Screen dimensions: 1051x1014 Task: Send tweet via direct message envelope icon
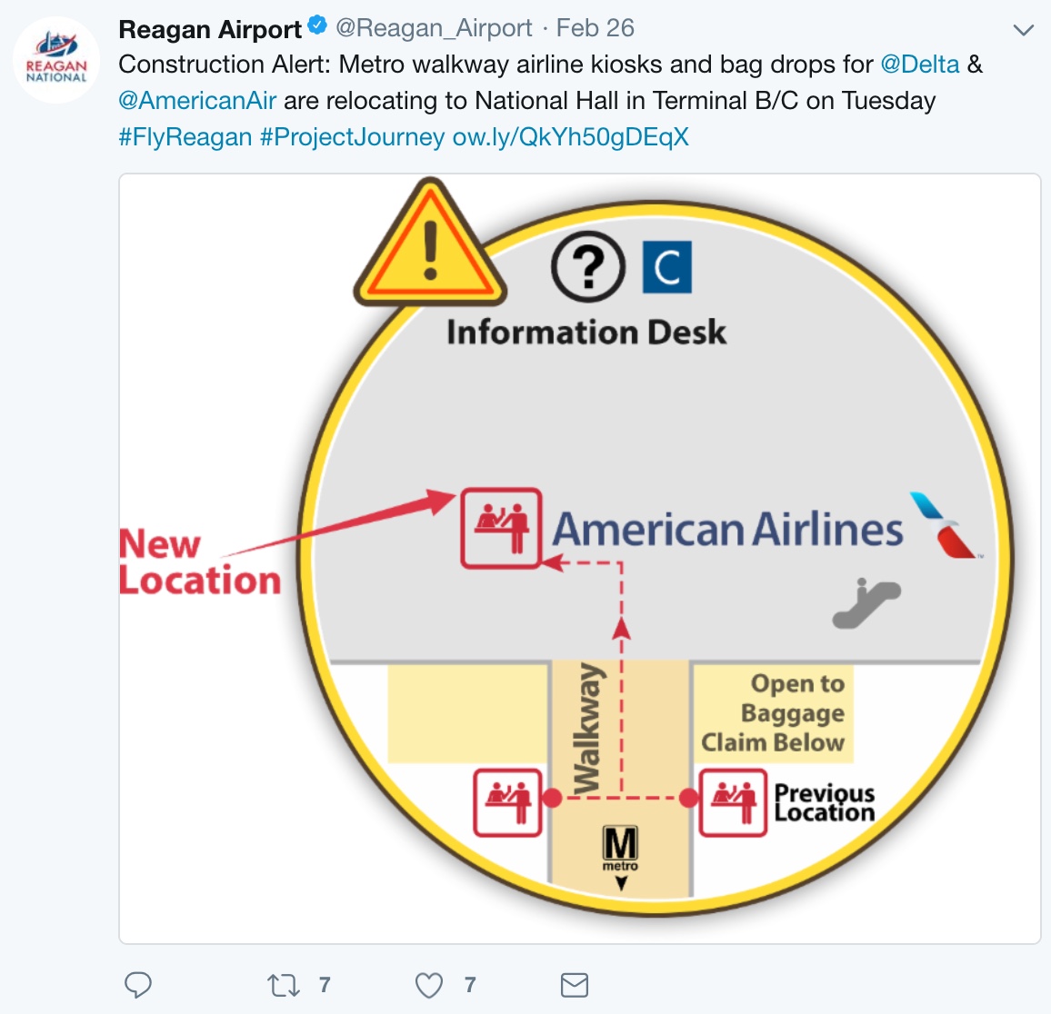point(575,985)
